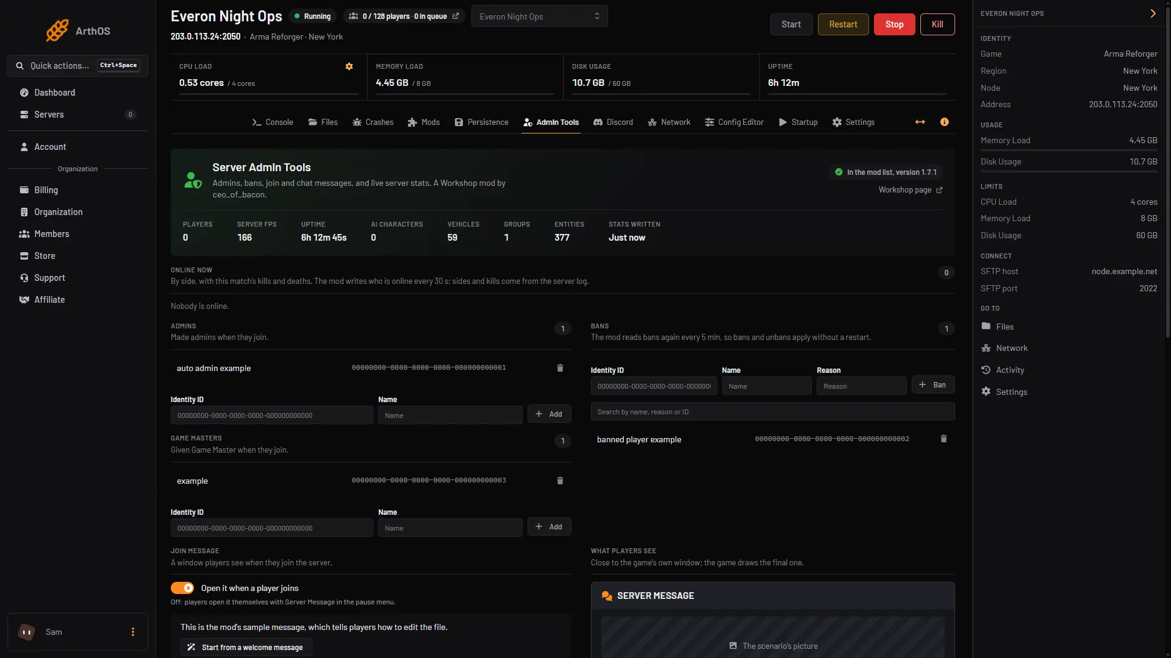Click the Restart server button
Image resolution: width=1171 pixels, height=658 pixels.
point(843,24)
